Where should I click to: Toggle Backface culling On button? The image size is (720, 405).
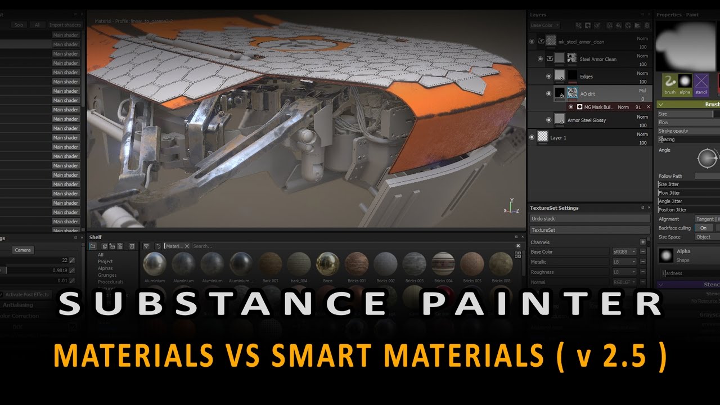[x=703, y=228]
